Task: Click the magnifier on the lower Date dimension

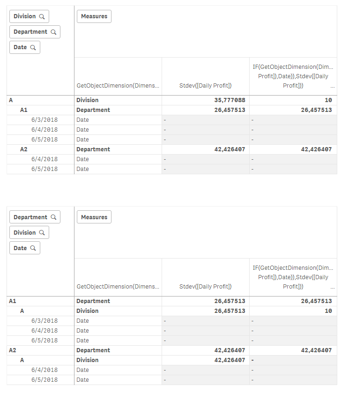Action: 33,248
